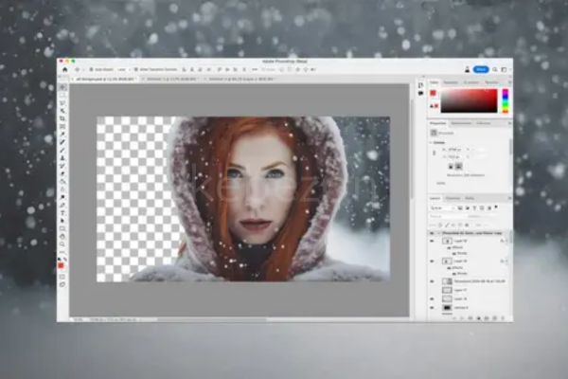The height and width of the screenshot is (379, 568).
Task: Hide the top layer group eye
Action: pyautogui.click(x=432, y=233)
